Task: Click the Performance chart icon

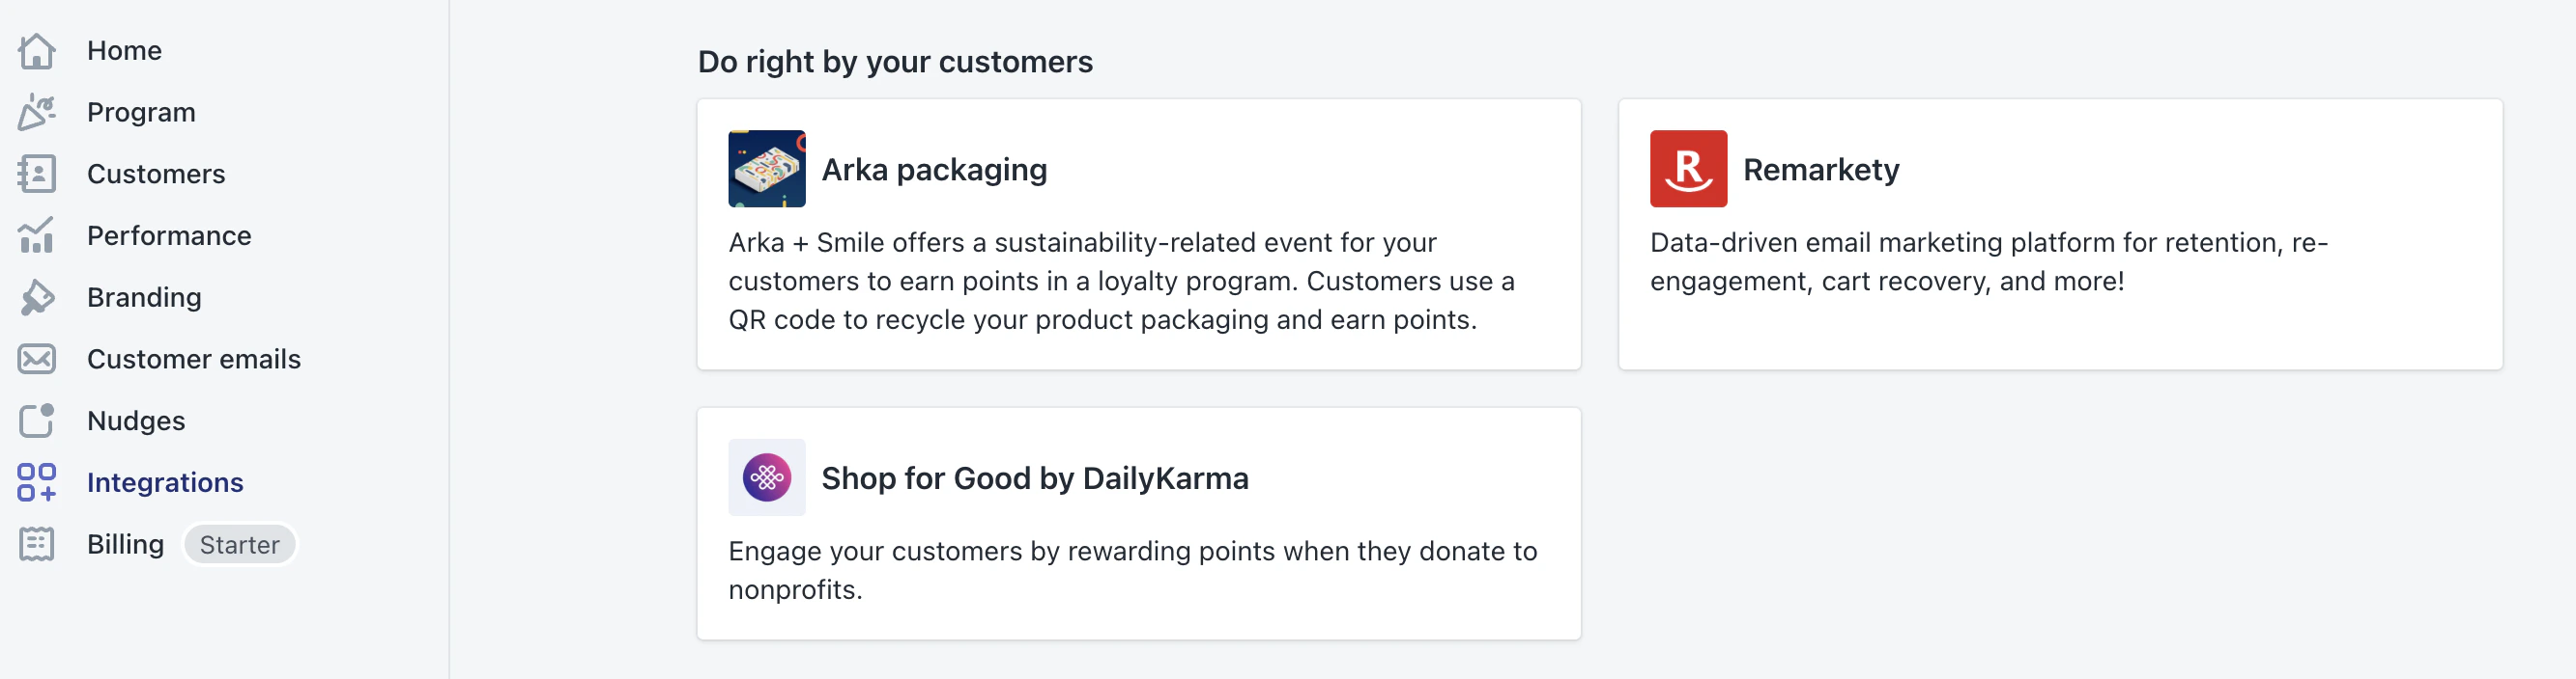Action: [36, 235]
